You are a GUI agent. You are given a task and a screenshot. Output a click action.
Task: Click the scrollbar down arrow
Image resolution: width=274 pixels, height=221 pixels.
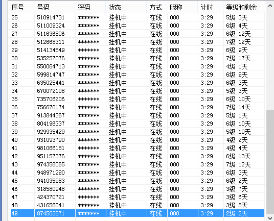270,218
